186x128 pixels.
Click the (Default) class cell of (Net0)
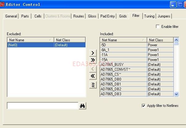click(70, 45)
